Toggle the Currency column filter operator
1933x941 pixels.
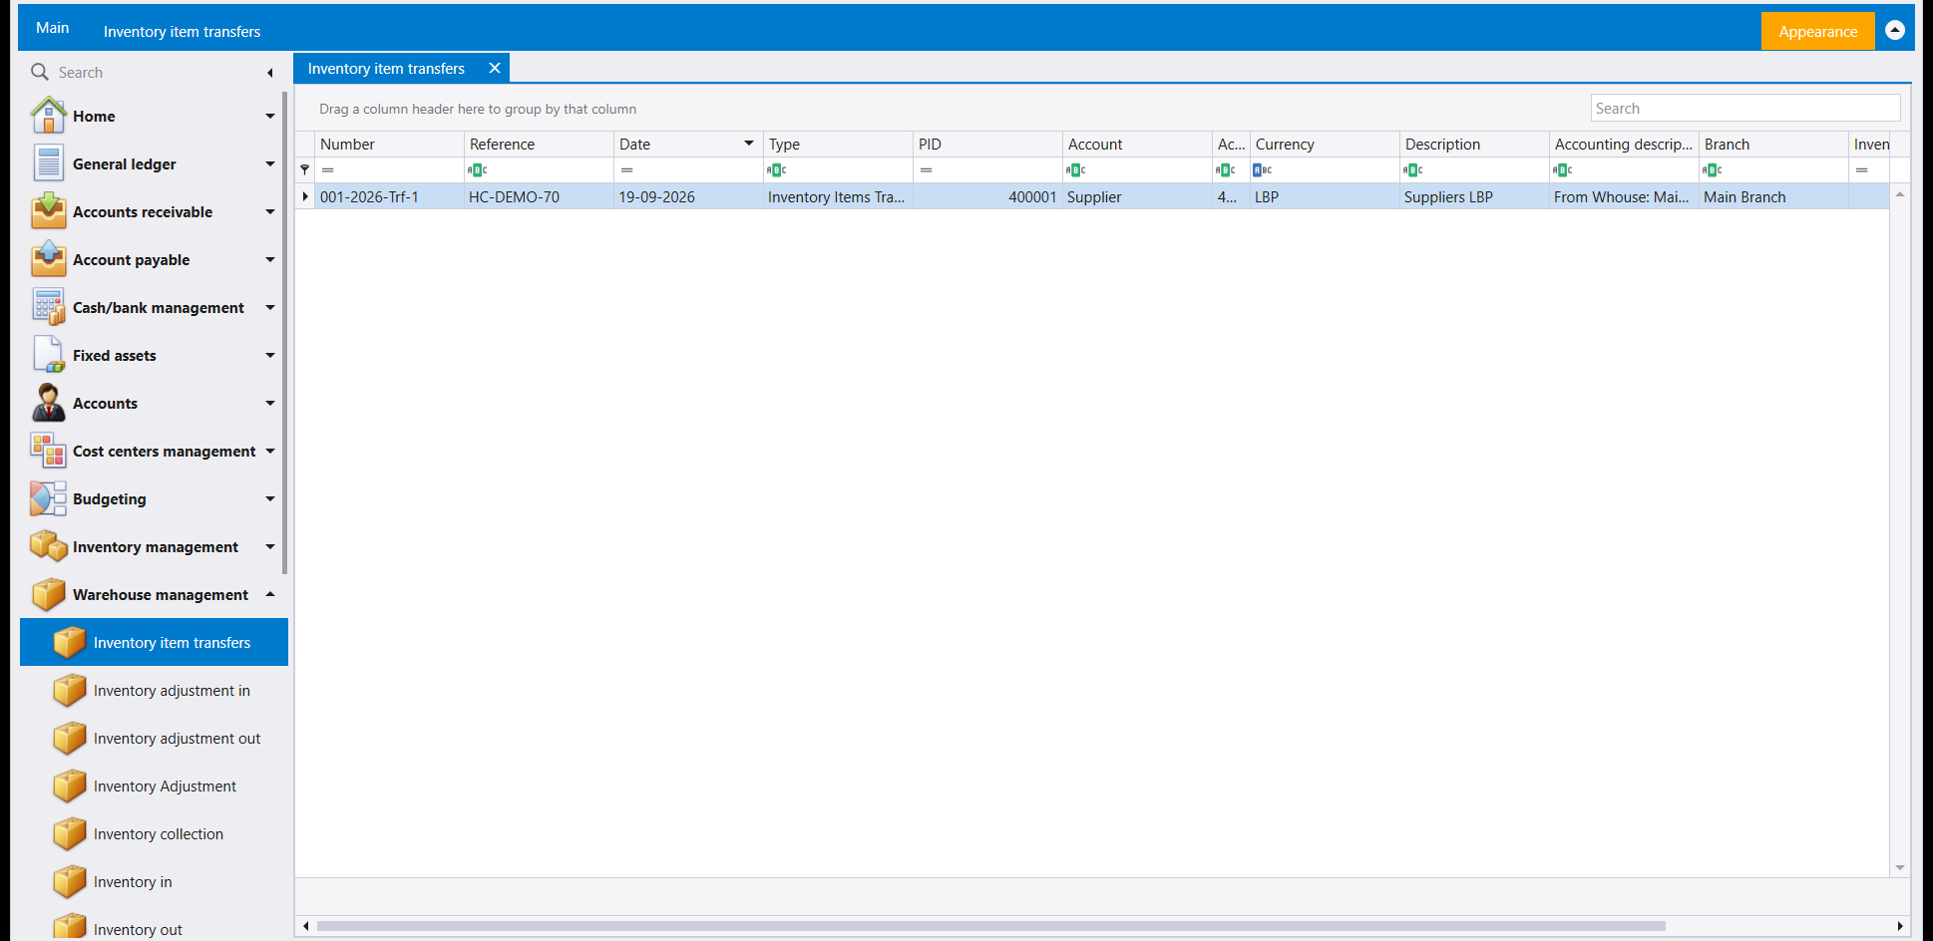1263,170
